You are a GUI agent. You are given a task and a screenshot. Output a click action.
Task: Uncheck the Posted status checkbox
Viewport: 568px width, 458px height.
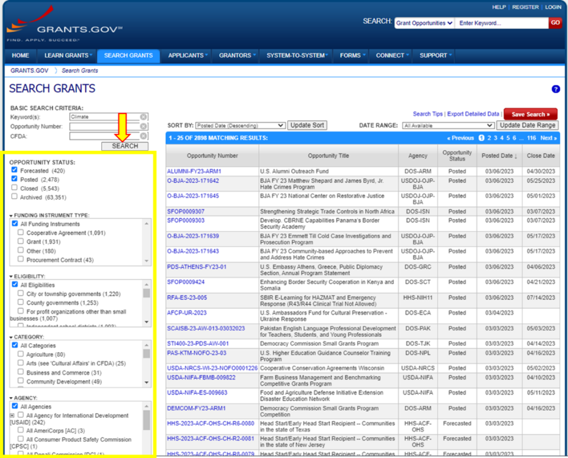[14, 179]
